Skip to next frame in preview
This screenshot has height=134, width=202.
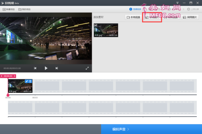(57, 68)
